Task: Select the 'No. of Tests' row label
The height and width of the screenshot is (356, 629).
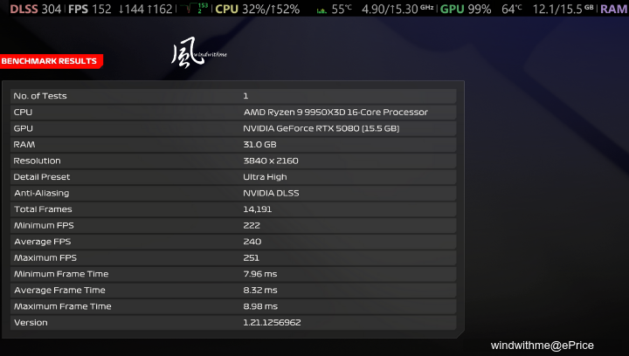Action: pos(40,96)
